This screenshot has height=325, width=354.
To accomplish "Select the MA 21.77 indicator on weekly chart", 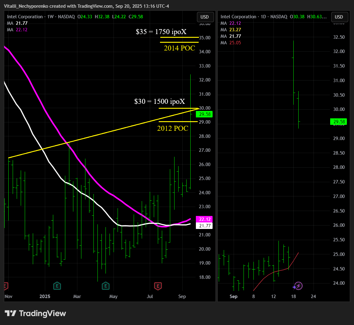I will coord(17,23).
